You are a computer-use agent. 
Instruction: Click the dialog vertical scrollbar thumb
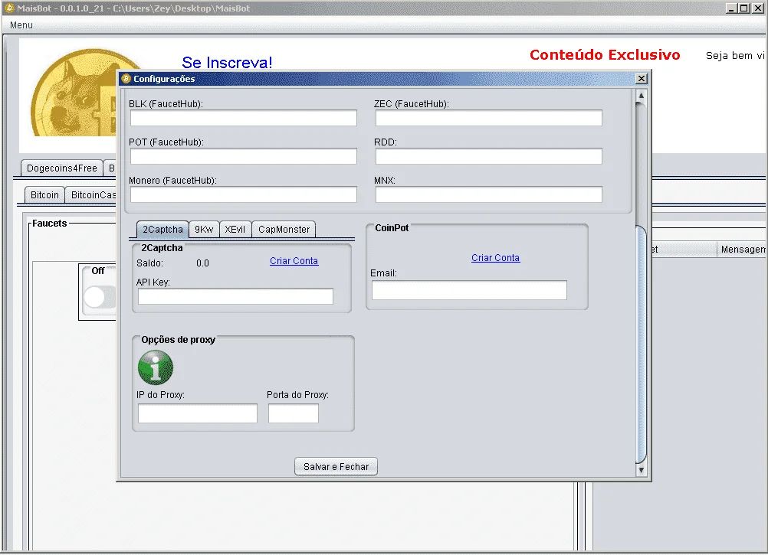(641, 344)
